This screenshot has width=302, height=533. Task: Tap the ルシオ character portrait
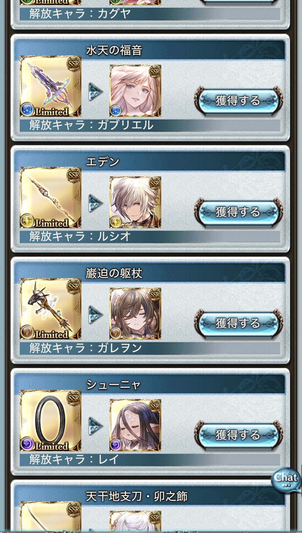pos(135,202)
